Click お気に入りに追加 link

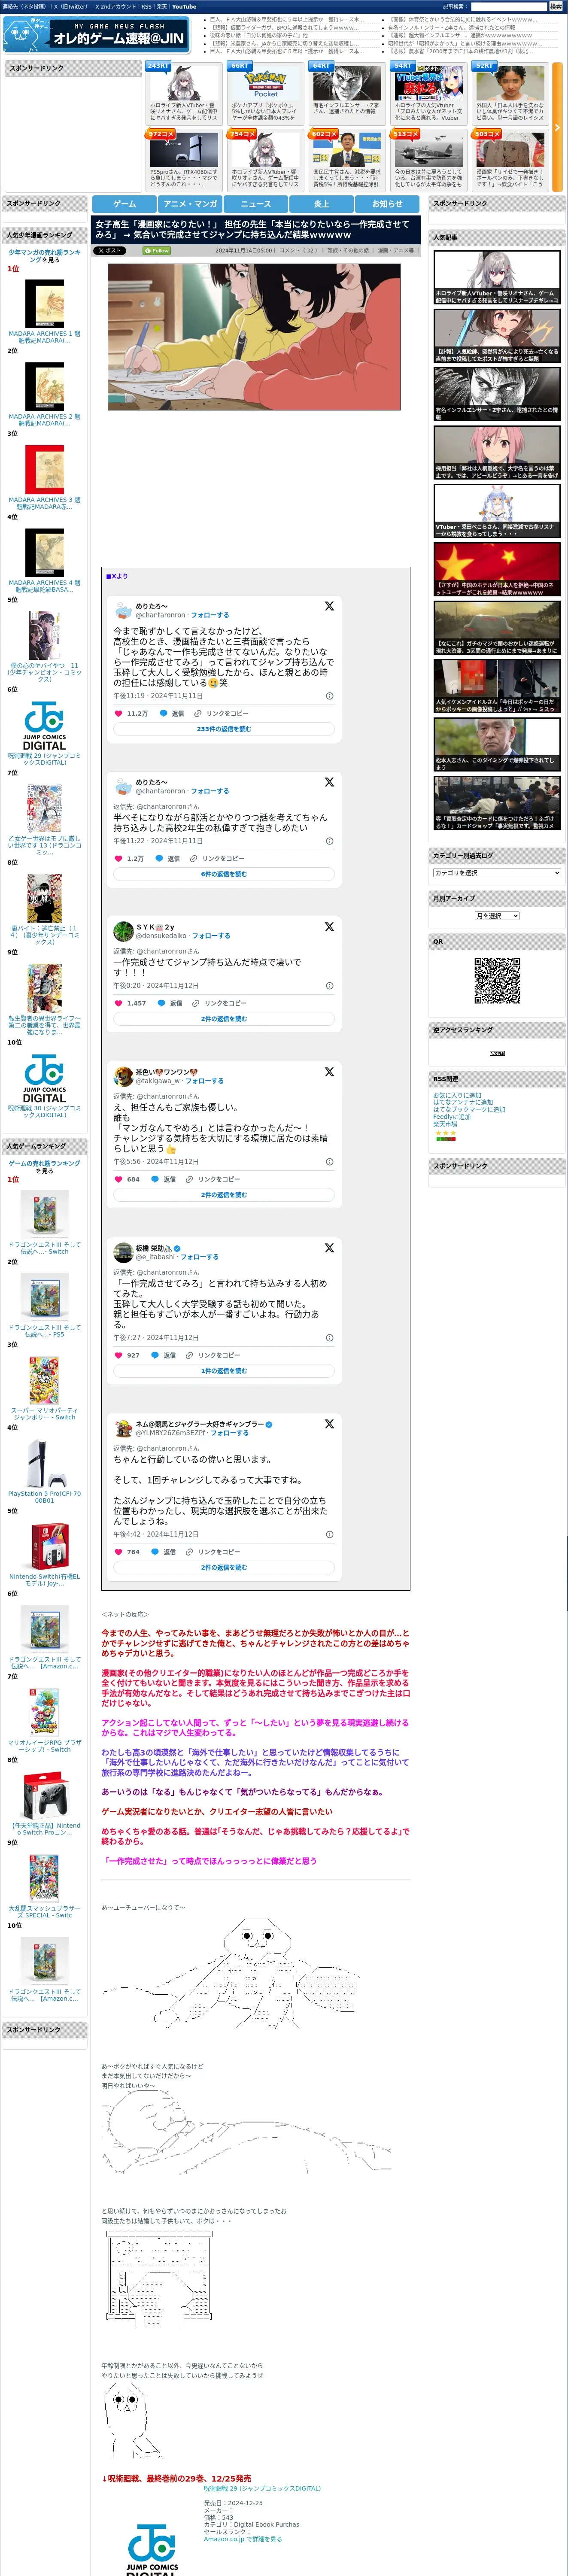pos(457,1095)
